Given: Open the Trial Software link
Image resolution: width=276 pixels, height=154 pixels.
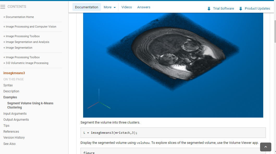Looking at the screenshot, I should 223,8.
